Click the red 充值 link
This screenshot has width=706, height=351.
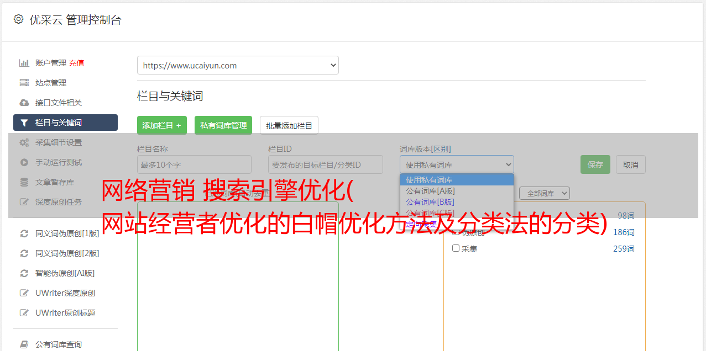coord(76,63)
